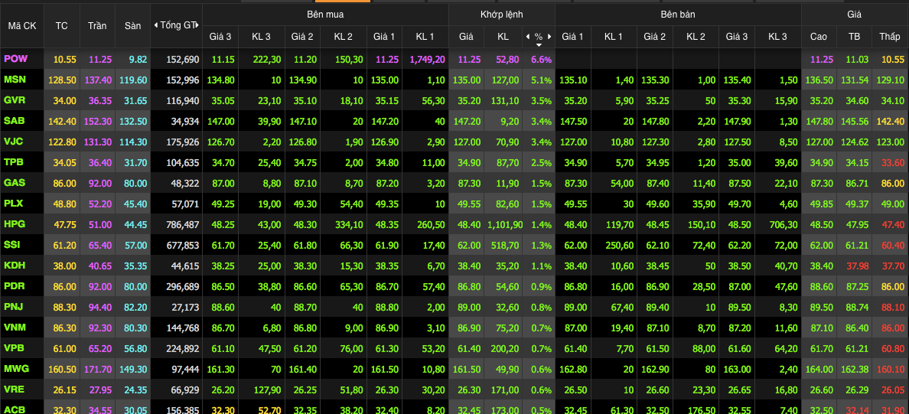Open the POW stock symbol
This screenshot has height=414, width=909.
[15, 59]
